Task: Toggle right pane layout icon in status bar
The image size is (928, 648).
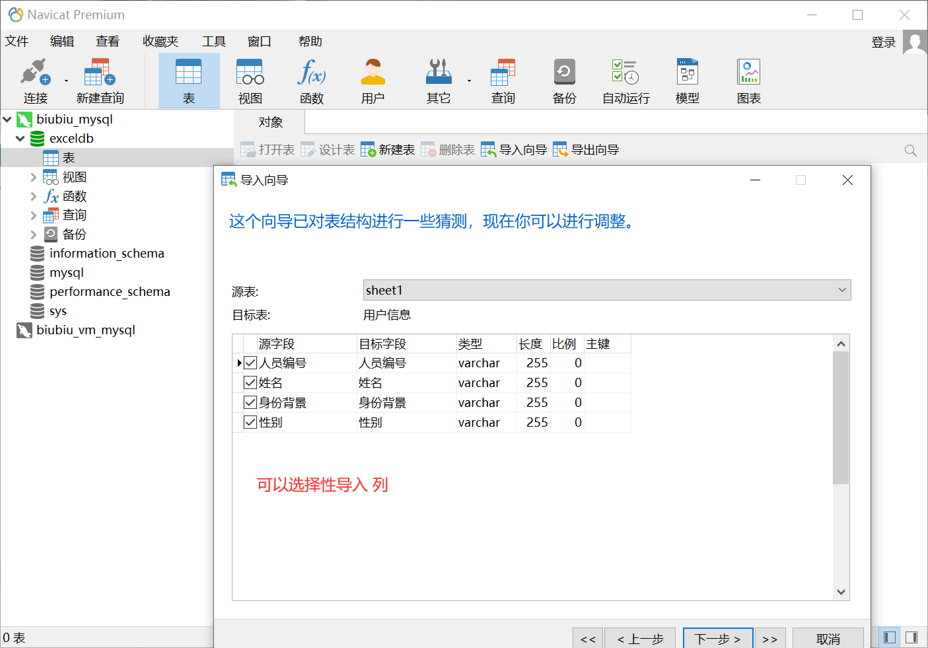Action: point(911,637)
